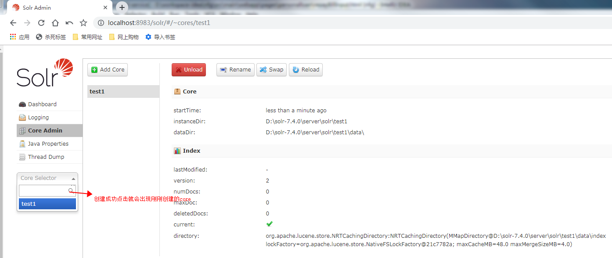Viewport: 612px width, 258px height.
Task: Click the Rename button
Action: [x=235, y=70]
